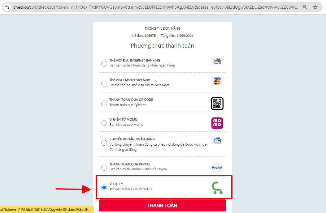Click the green agent wallet cart icon
Image resolution: width=326 pixels, height=213 pixels.
[217, 188]
